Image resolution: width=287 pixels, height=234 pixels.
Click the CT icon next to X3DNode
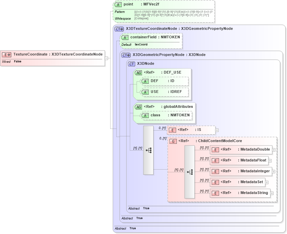(x=131, y=64)
